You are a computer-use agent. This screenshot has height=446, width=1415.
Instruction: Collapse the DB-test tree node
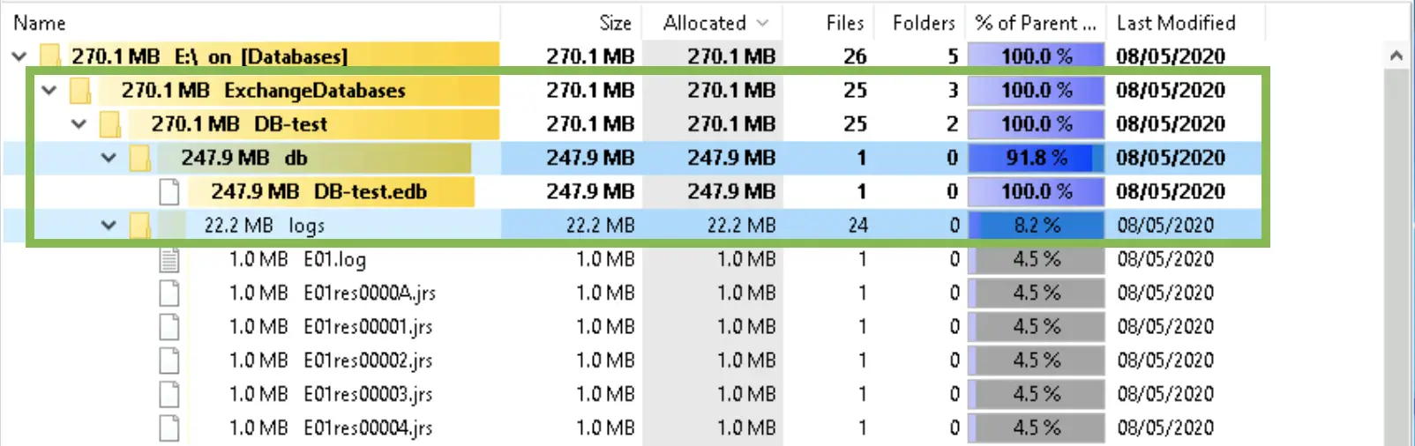click(79, 124)
